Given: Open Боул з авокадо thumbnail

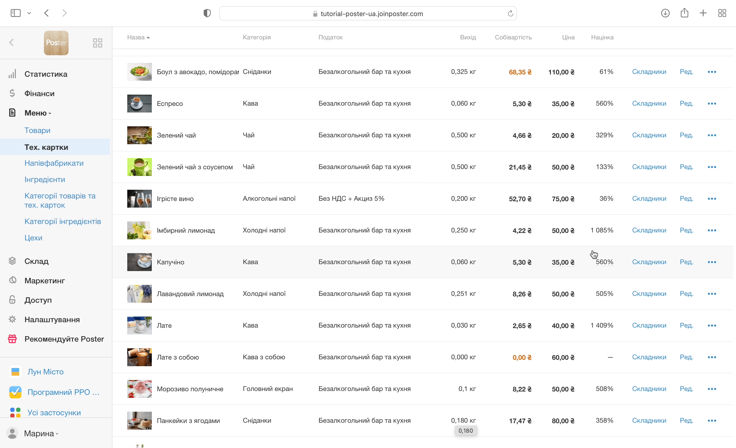Looking at the screenshot, I should (x=140, y=72).
